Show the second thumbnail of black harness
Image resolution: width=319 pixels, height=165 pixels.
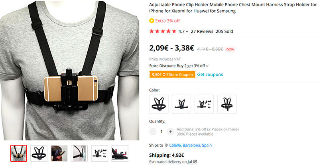(39, 153)
